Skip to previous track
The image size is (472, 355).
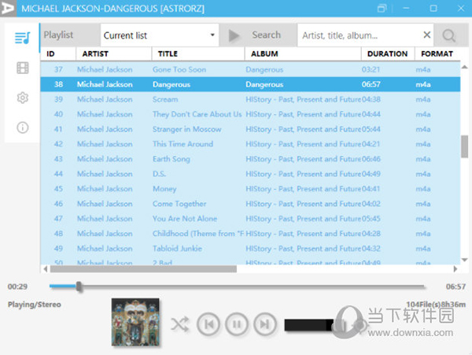208,324
